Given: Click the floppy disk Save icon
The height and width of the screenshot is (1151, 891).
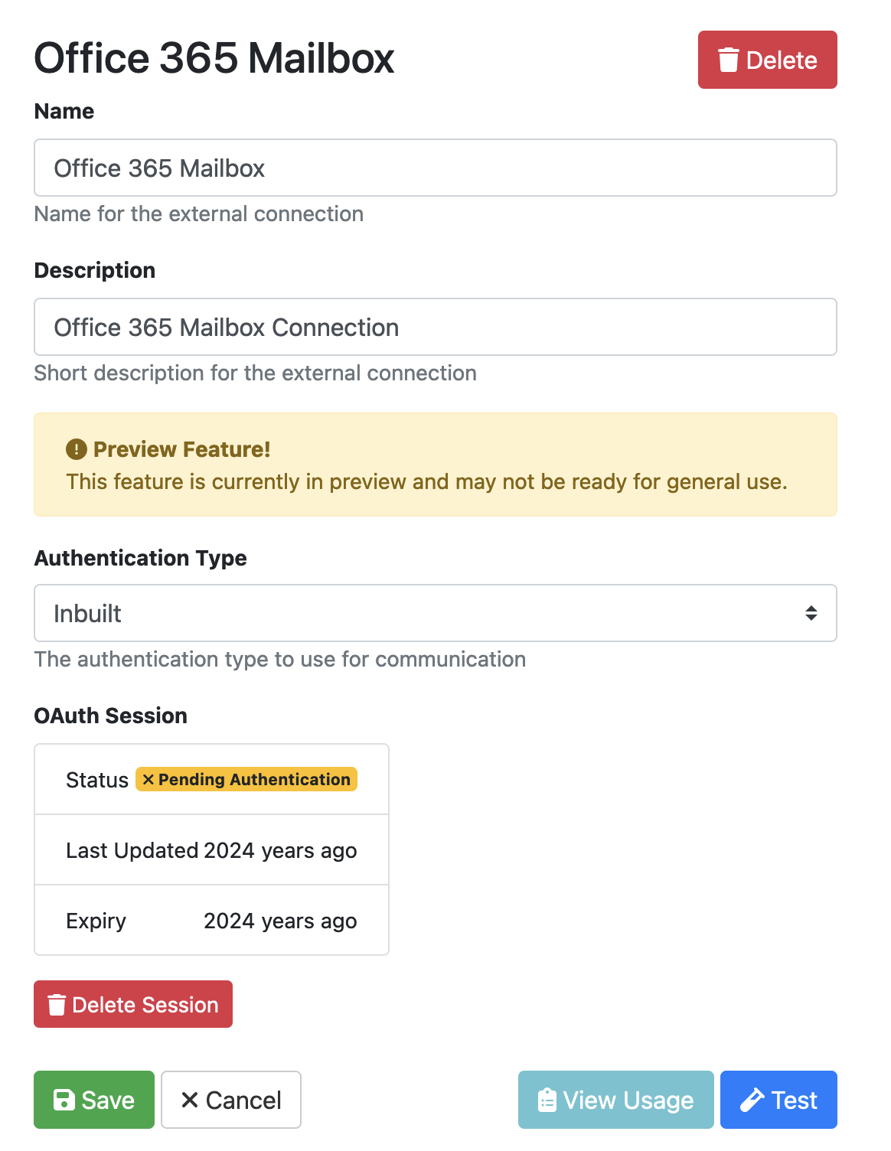Looking at the screenshot, I should point(64,1100).
